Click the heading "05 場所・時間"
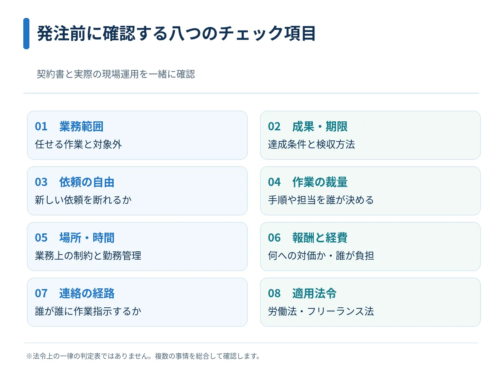This screenshot has width=502, height=377. pyautogui.click(x=75, y=238)
